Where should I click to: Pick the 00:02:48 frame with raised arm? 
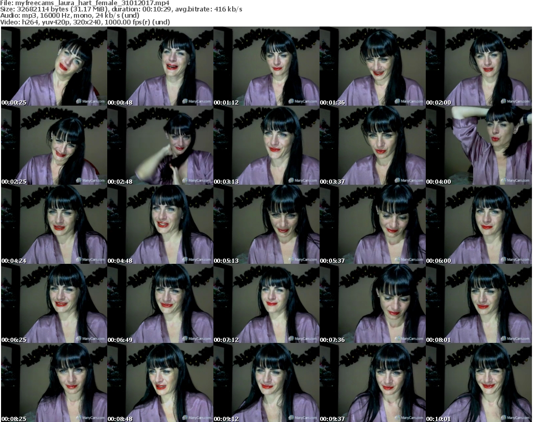(160, 145)
